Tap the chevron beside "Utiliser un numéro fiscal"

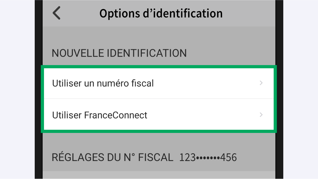coord(261,83)
